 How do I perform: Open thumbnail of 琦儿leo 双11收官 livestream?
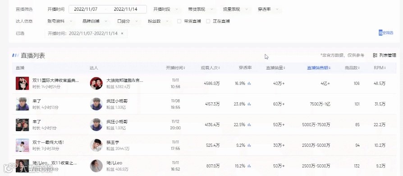coord(23,166)
